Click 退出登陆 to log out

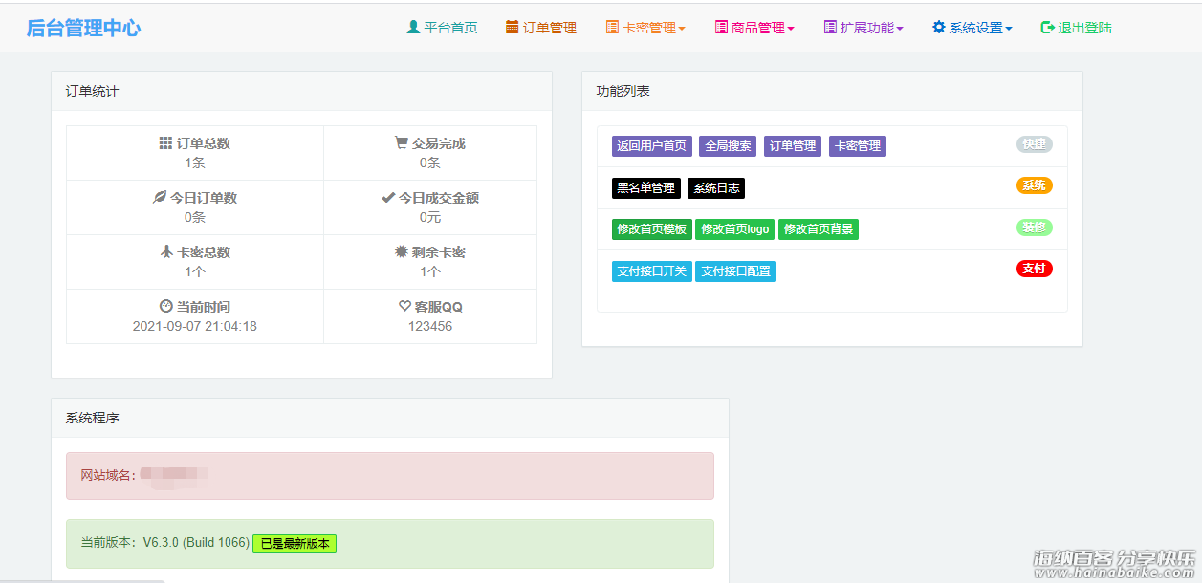tap(1077, 28)
